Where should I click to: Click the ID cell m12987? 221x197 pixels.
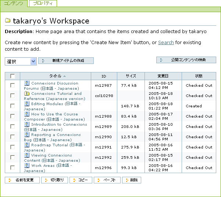tap(103, 85)
